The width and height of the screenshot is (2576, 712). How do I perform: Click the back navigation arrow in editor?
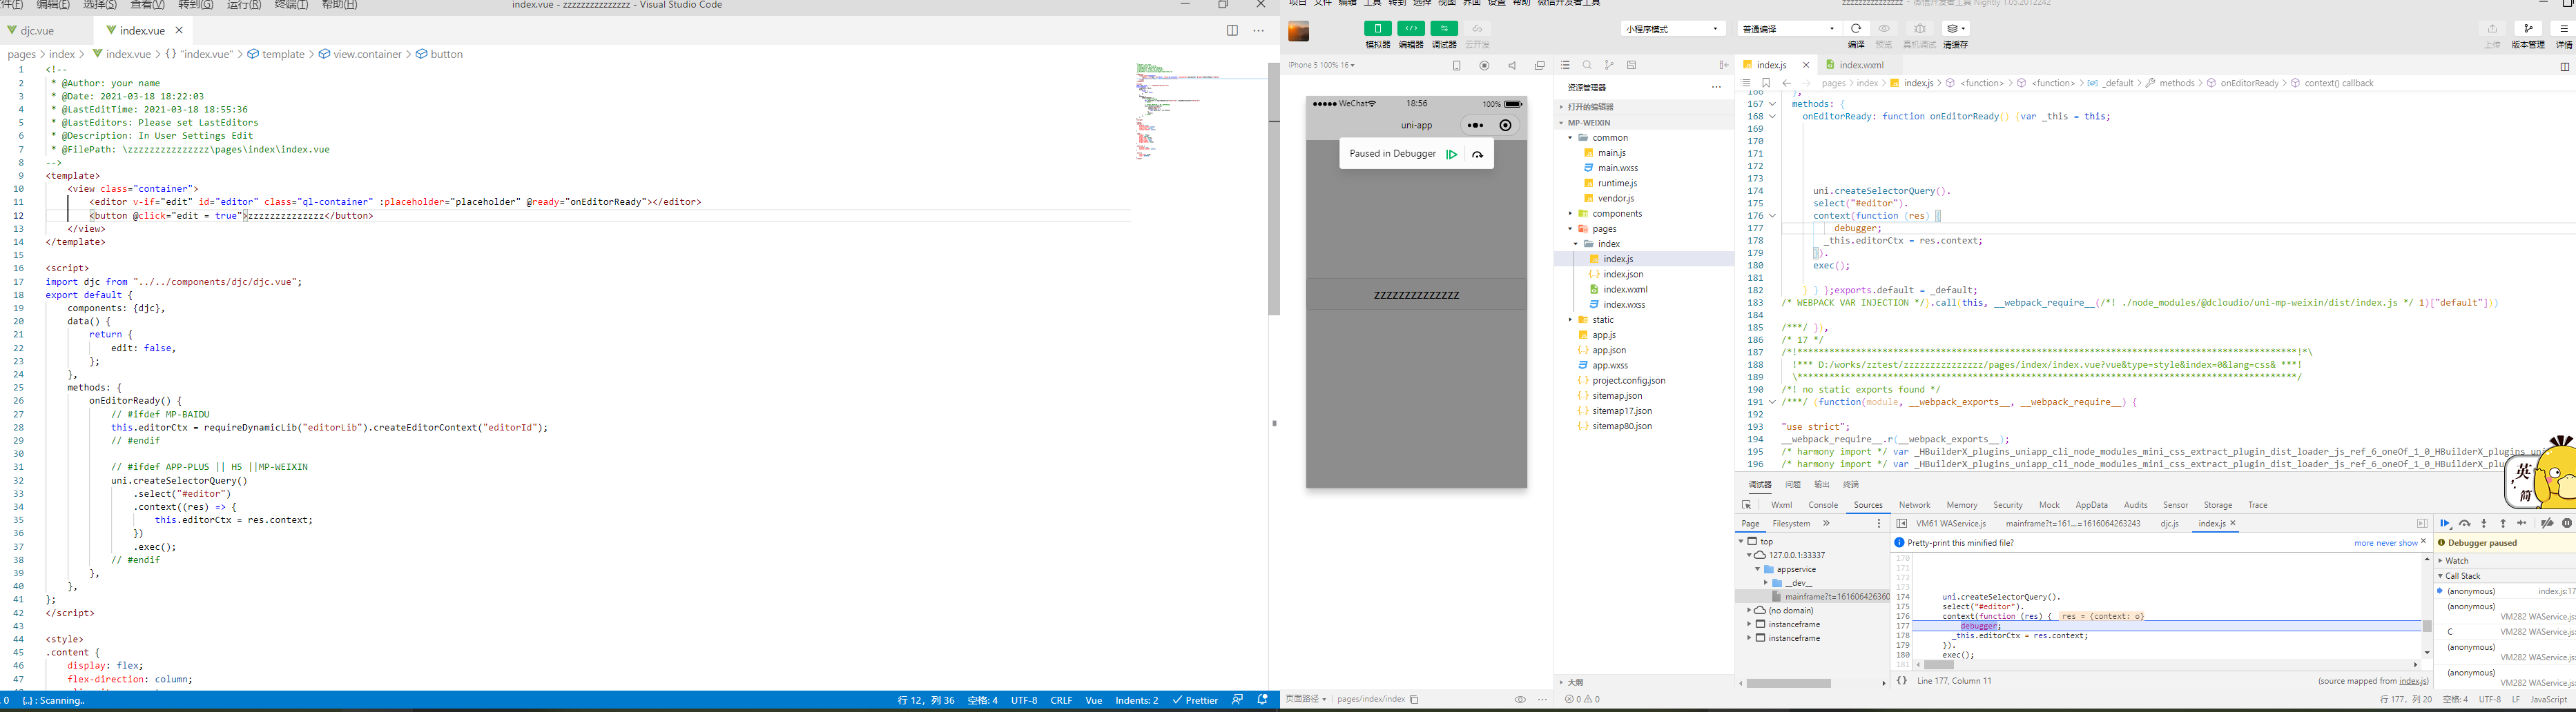(1786, 84)
